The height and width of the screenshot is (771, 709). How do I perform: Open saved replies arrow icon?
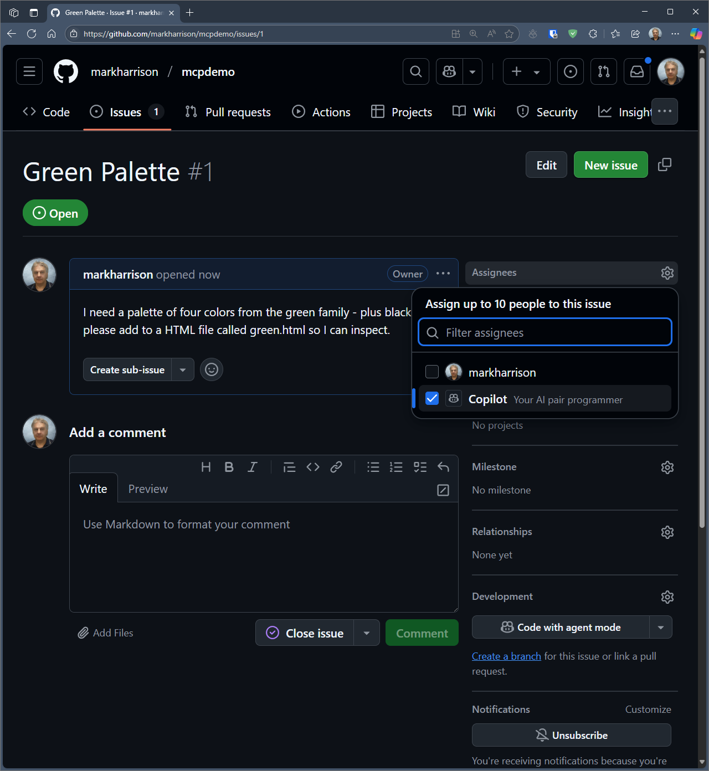(x=443, y=467)
